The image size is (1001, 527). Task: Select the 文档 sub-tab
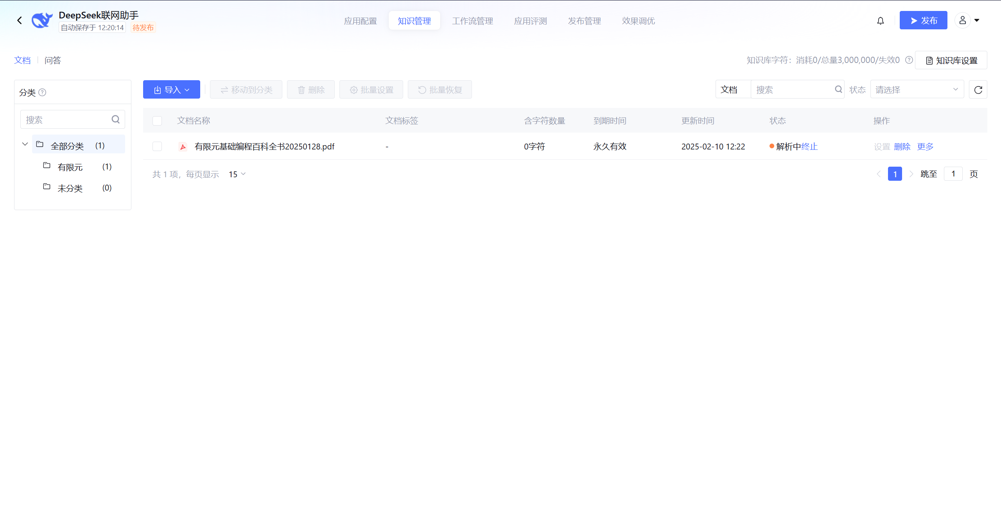click(22, 60)
